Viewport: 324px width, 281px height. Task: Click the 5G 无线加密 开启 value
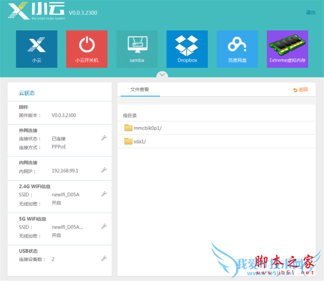coord(56,235)
